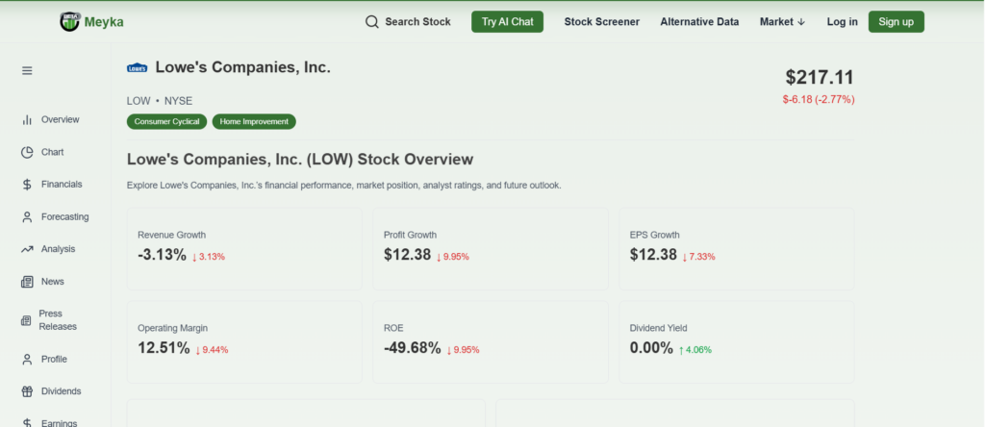Click the Lowe's Companies, Inc. title
The width and height of the screenshot is (985, 427).
243,67
